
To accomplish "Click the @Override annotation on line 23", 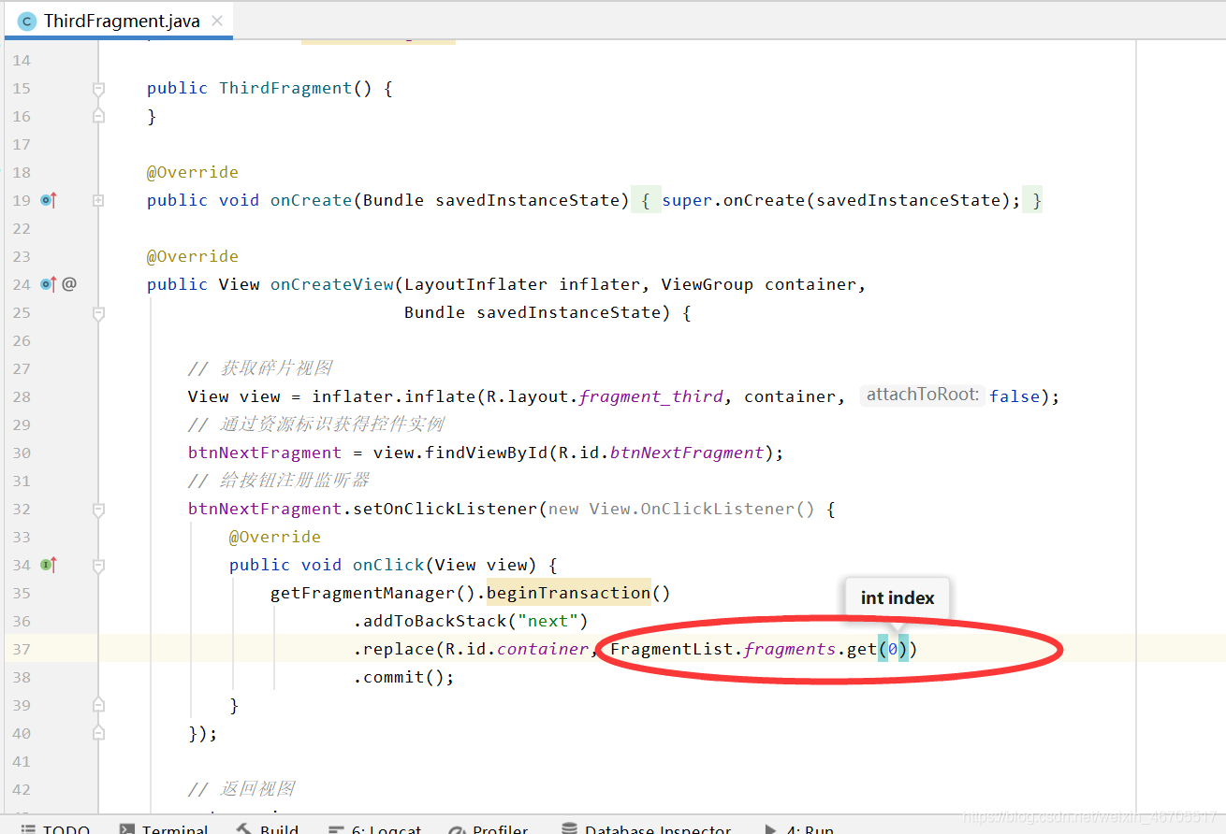I will pos(193,256).
